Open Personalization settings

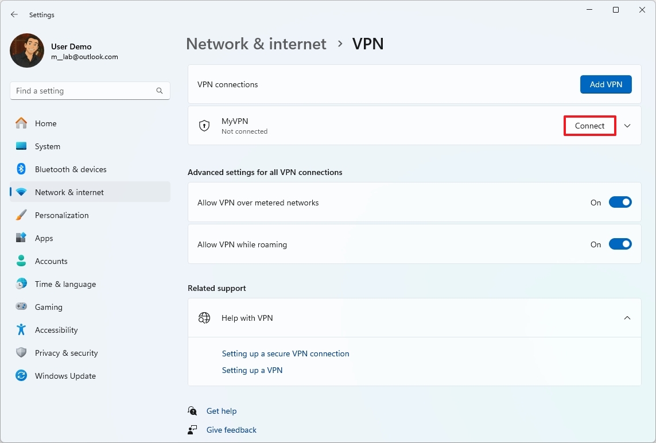(62, 215)
